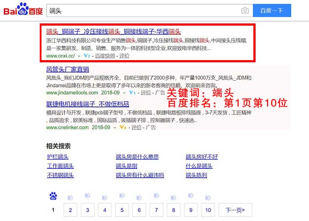Viewport: 309px width, 221px height.
Task: Go to results page 10
Action: coord(208,210)
